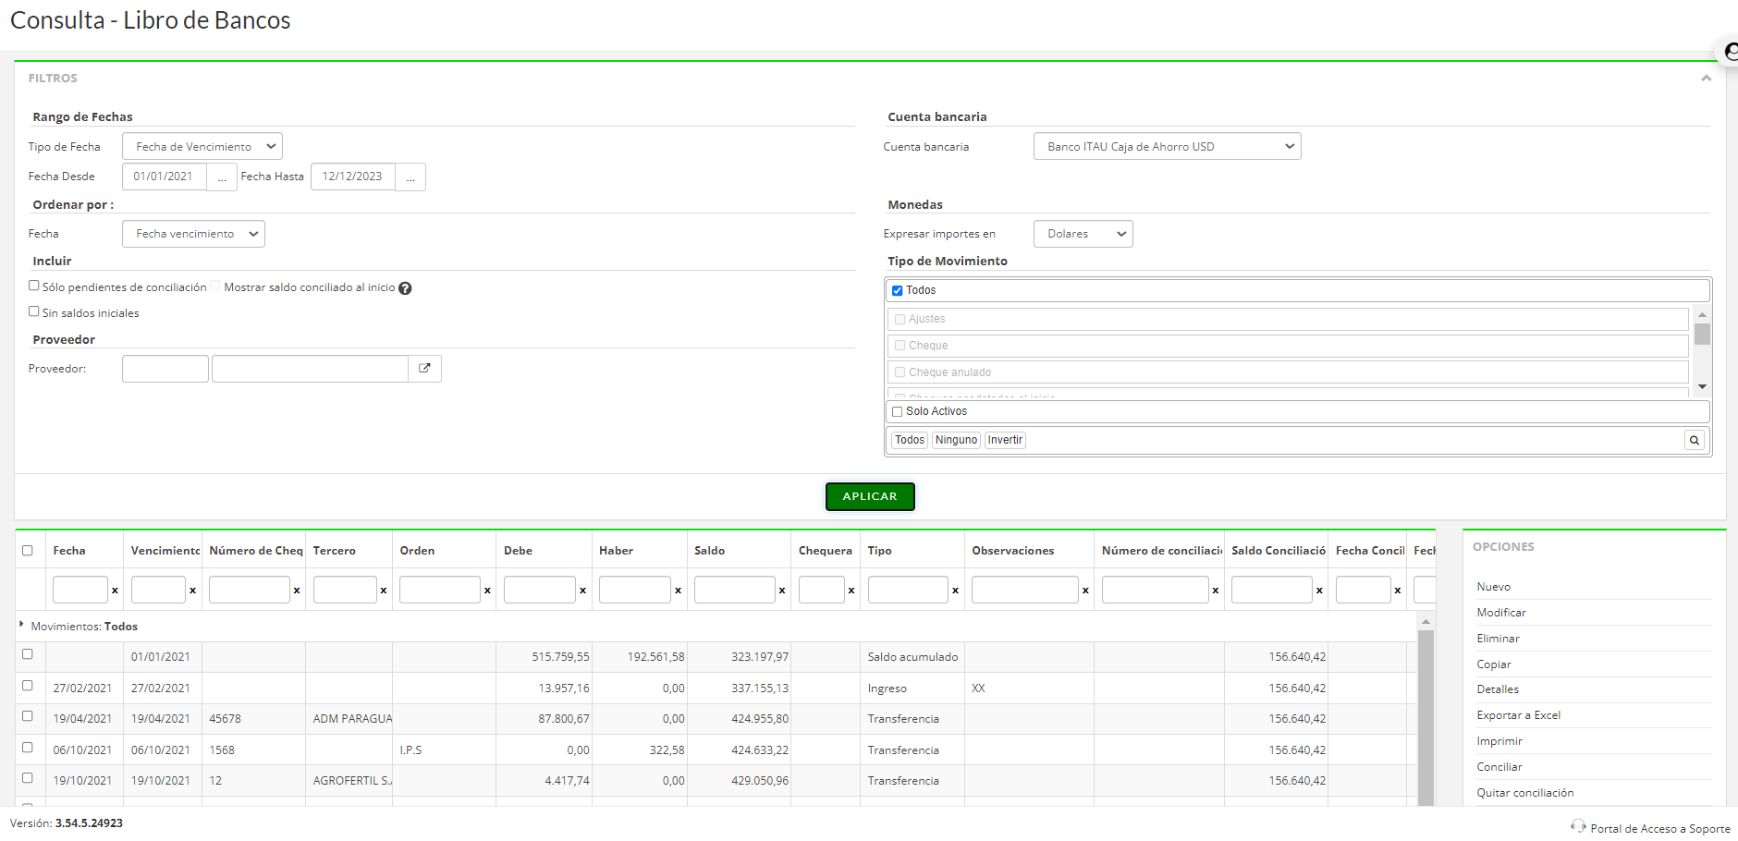Choose Copiar from Opciones
Viewport: 1738px width, 841px height.
[1494, 664]
